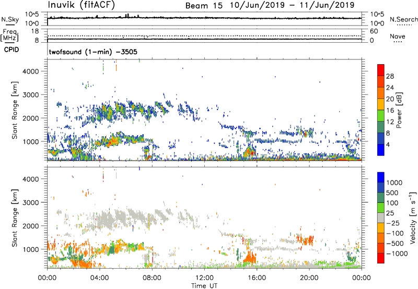
Task: Click the "-1000" label on the velocity colorbar
Action: pos(397,254)
